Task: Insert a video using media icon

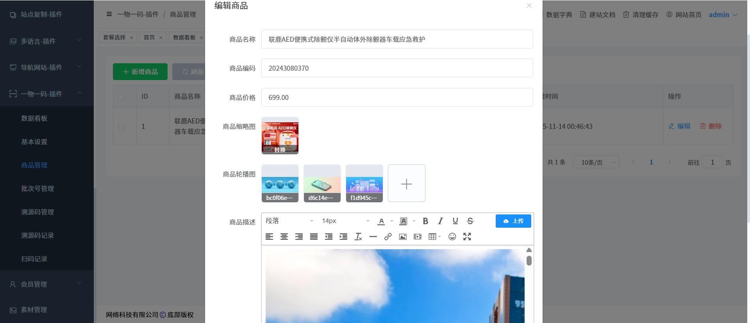Action: [418, 237]
